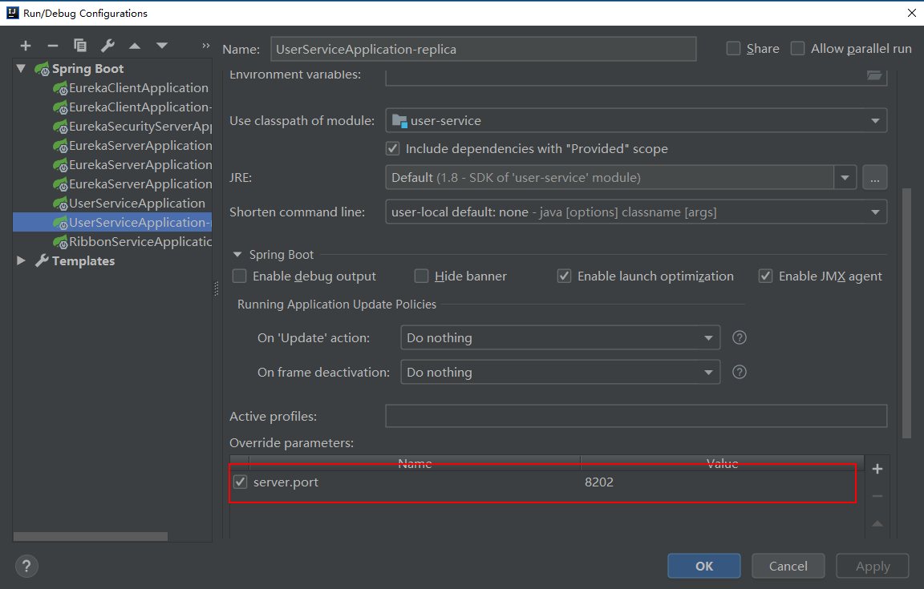Click help icon beside 'Update' action

click(x=740, y=337)
